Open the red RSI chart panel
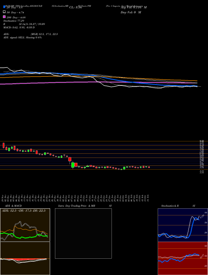Viewport: 208px width, 275px height. click(183, 258)
